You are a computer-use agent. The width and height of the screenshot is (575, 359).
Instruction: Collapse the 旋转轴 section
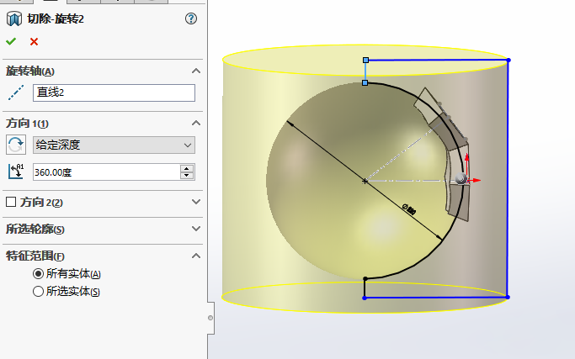[196, 71]
